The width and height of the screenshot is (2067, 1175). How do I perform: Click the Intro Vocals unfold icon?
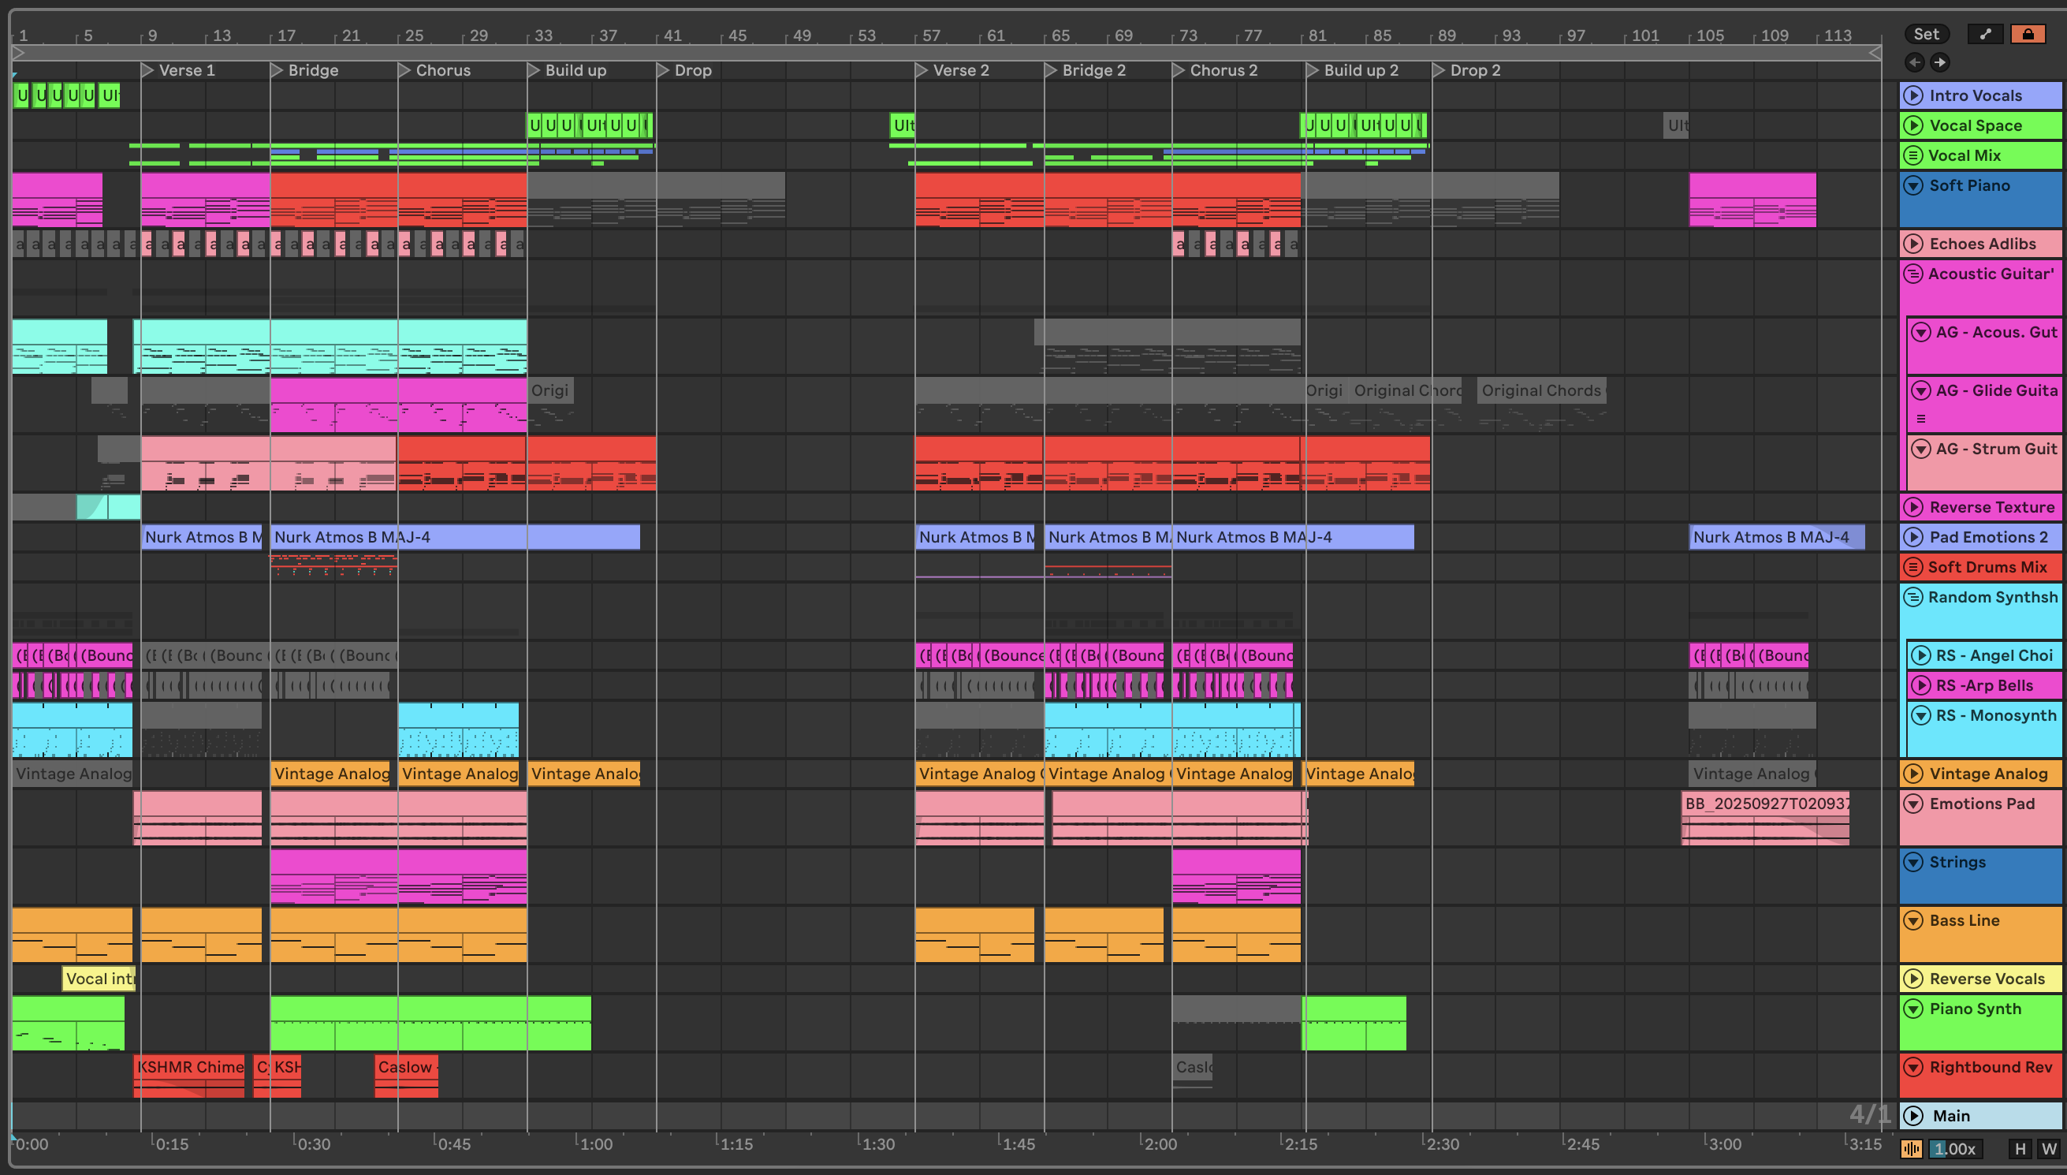click(1913, 95)
